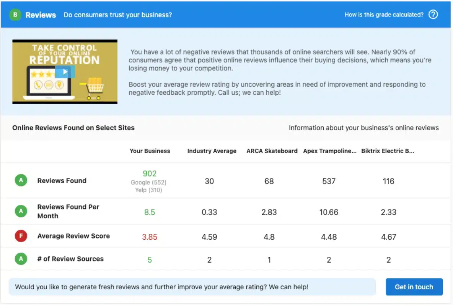The width and height of the screenshot is (453, 305).
Task: Select the Biktrix Electric column header
Action: click(388, 151)
